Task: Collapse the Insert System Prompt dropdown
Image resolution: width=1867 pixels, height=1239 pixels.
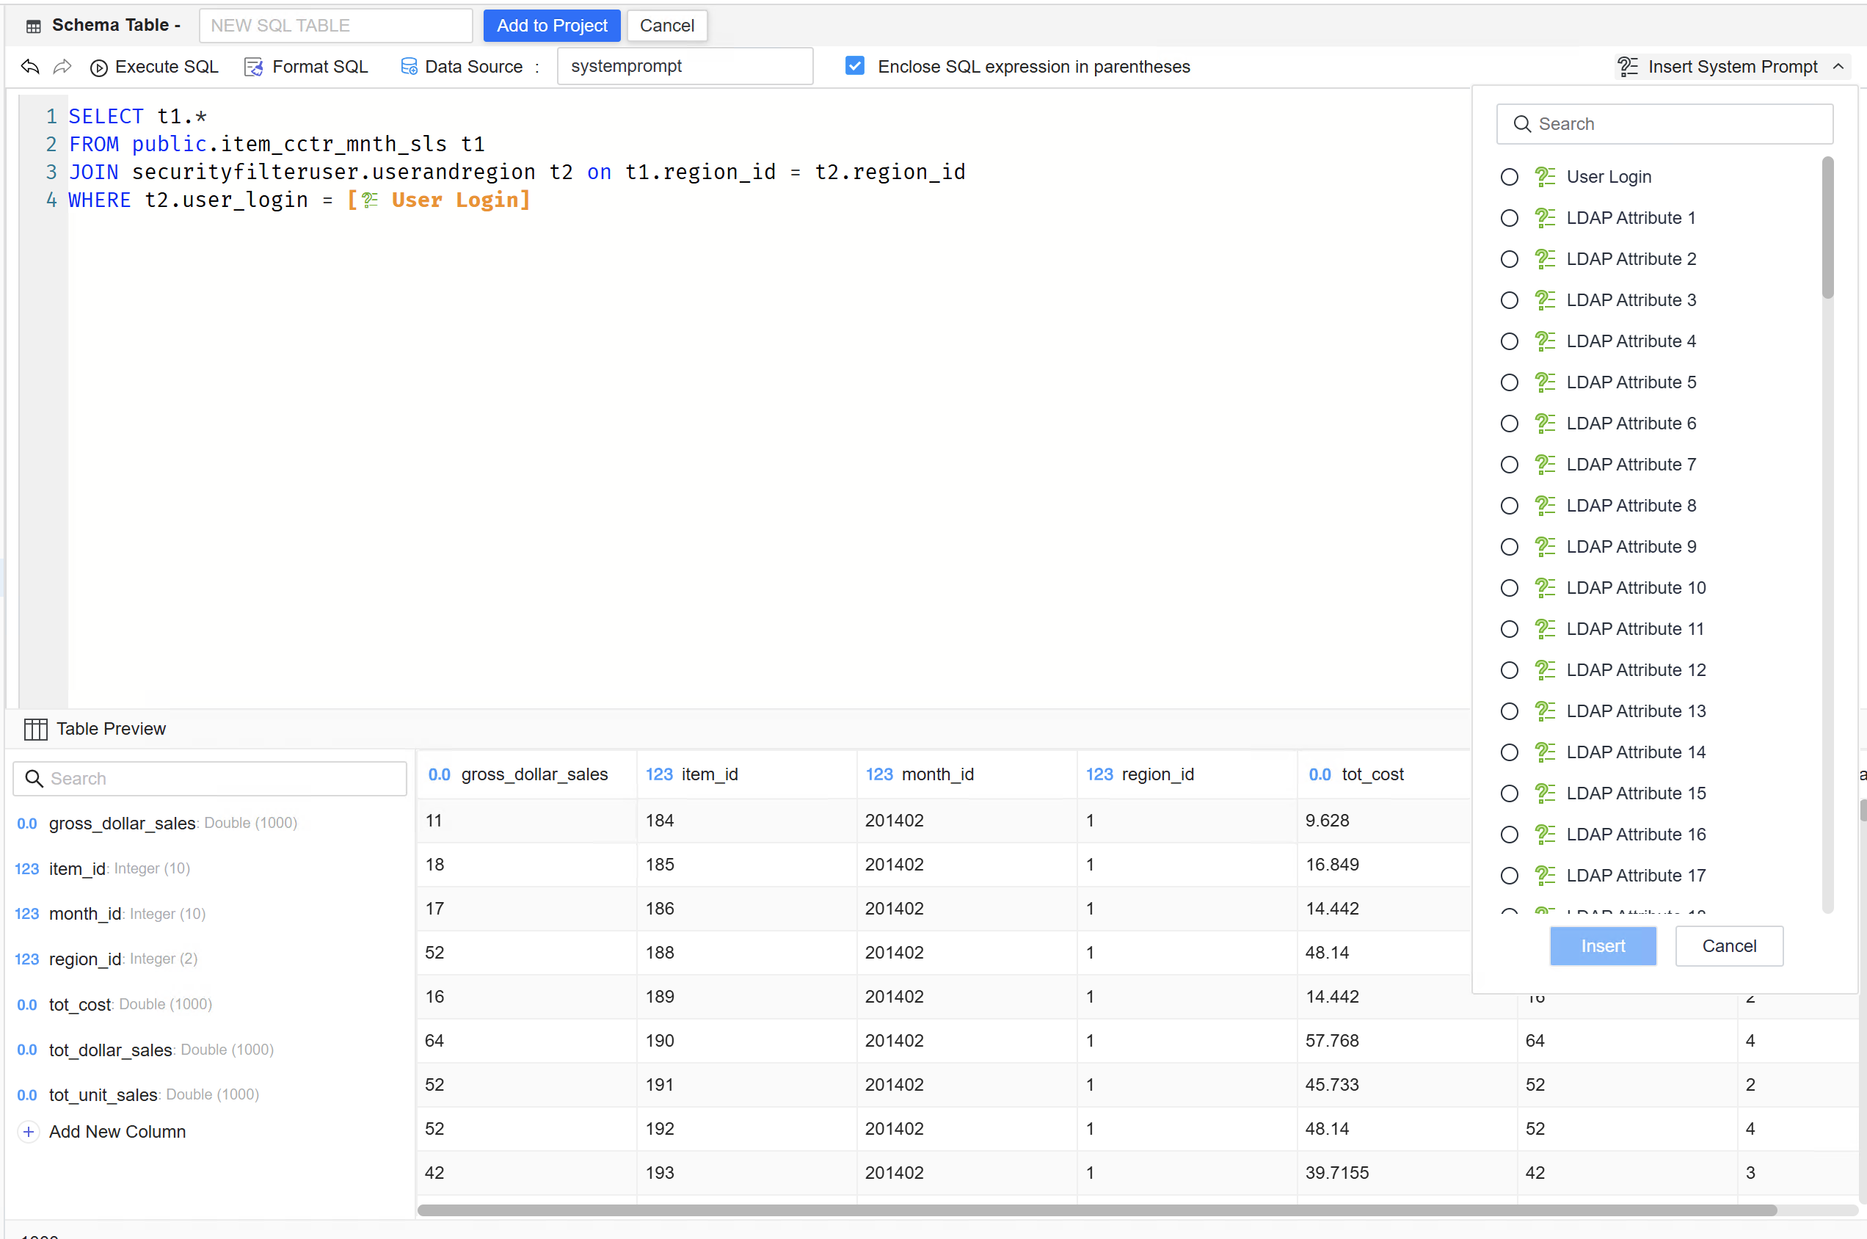Action: (1838, 68)
